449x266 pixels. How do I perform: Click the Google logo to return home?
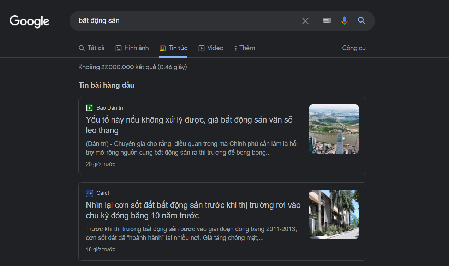click(x=29, y=21)
